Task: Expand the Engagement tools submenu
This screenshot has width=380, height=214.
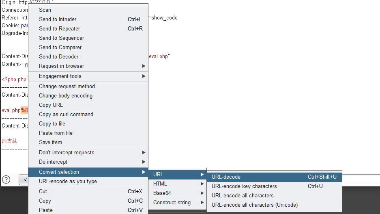Action: pyautogui.click(x=60, y=76)
